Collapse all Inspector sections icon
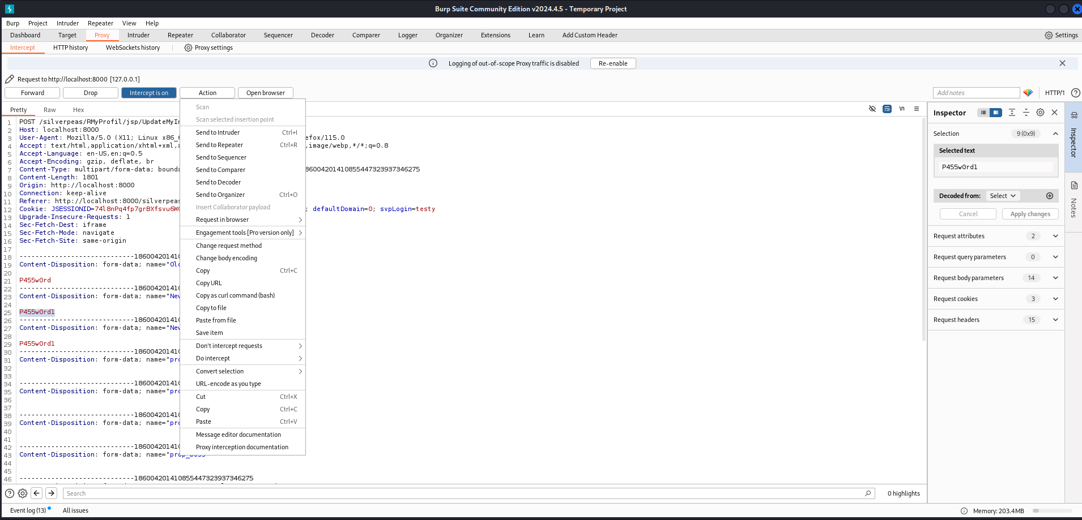 [1026, 113]
